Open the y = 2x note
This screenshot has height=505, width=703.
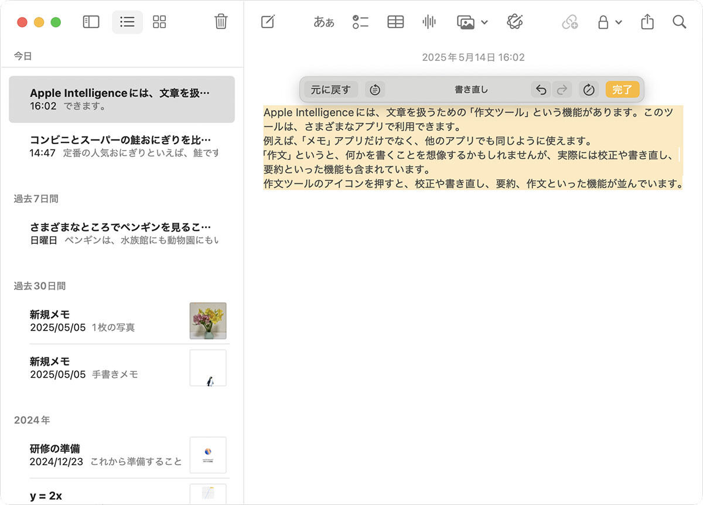point(122,493)
